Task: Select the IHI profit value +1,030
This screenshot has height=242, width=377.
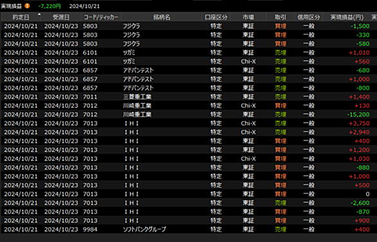Action: pyautogui.click(x=359, y=159)
